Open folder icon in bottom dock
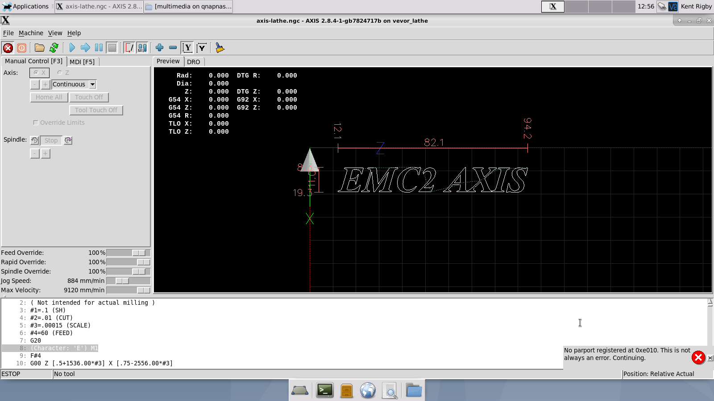 point(414,391)
